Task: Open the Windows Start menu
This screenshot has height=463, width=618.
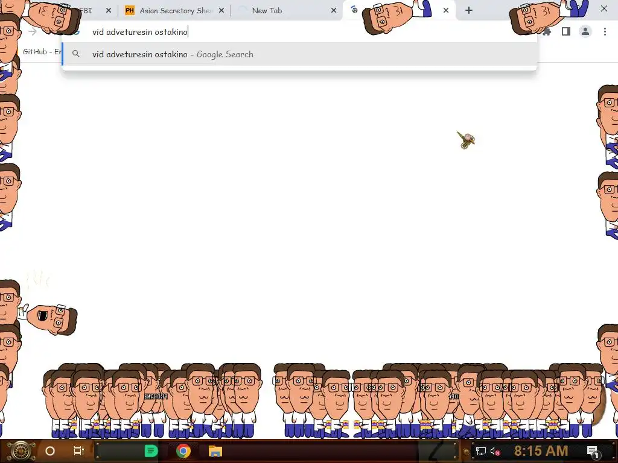Action: [22, 451]
